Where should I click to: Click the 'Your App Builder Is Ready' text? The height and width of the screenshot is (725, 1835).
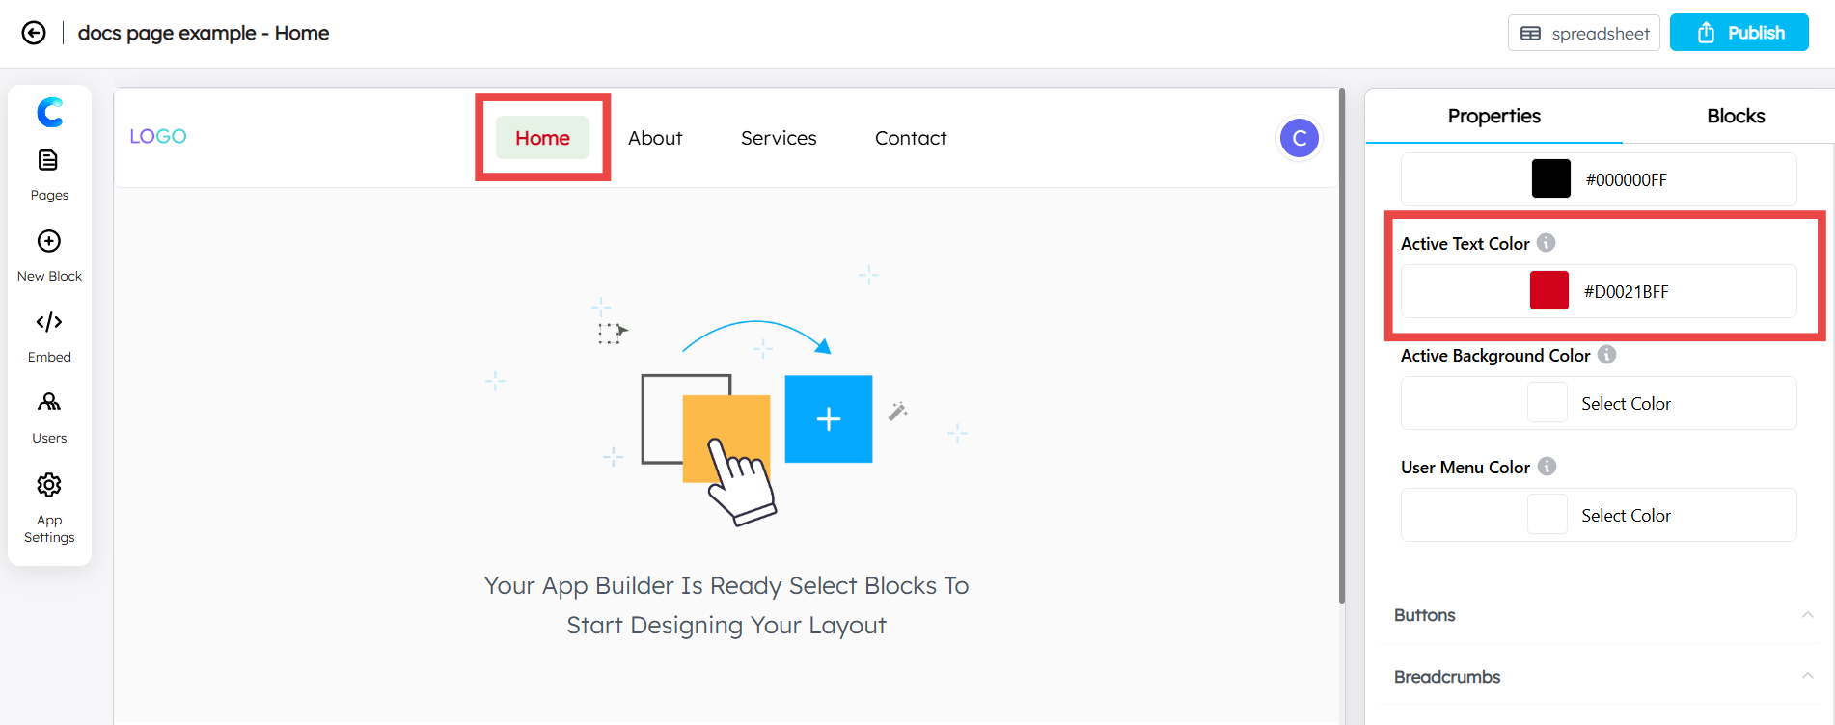coord(726,605)
